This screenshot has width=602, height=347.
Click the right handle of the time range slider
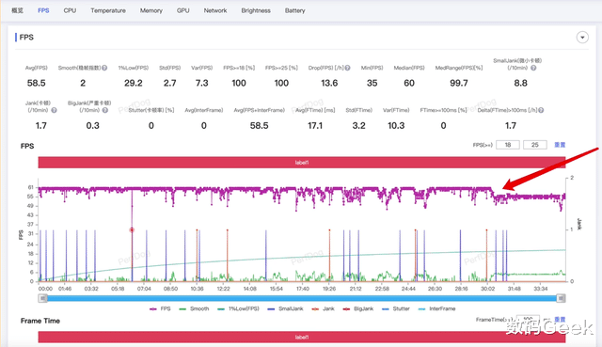[x=561, y=298]
